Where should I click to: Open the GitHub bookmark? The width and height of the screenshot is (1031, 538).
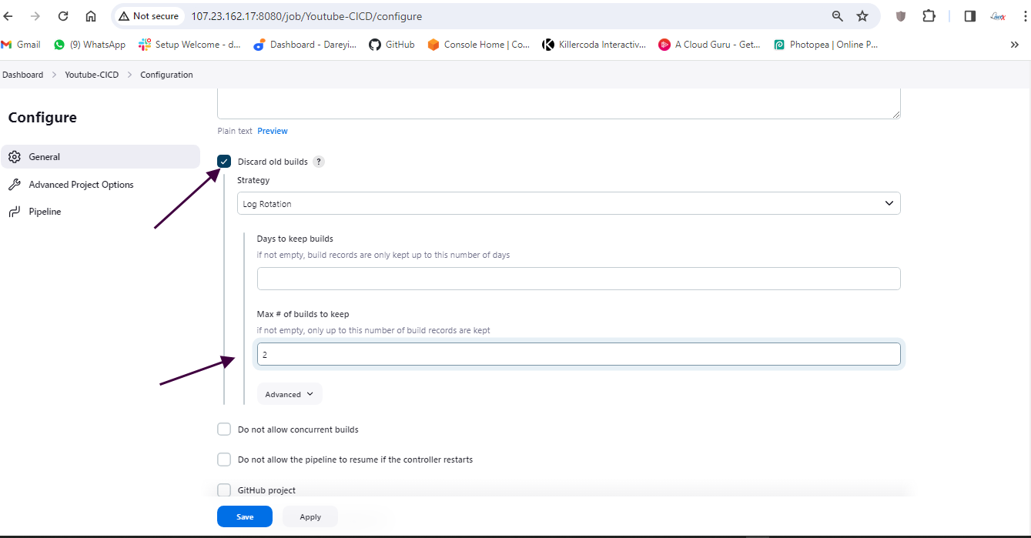[x=391, y=45]
